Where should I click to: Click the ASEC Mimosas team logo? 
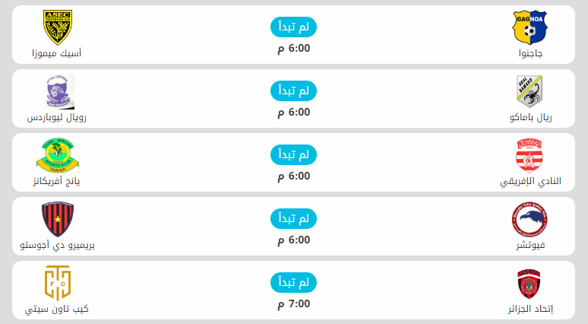58,27
